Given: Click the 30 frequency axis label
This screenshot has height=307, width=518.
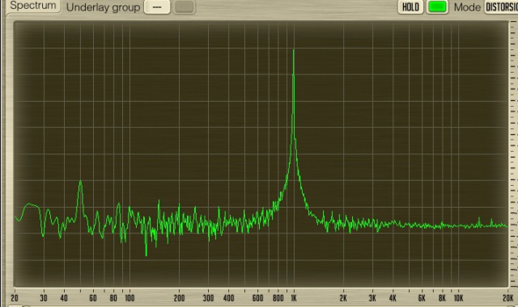Looking at the screenshot, I should coord(44,298).
